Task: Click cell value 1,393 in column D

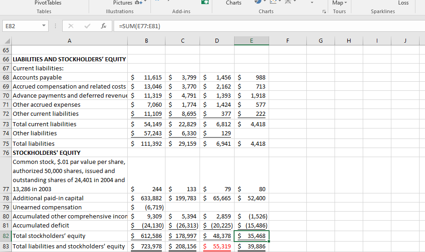Action: pos(217,95)
